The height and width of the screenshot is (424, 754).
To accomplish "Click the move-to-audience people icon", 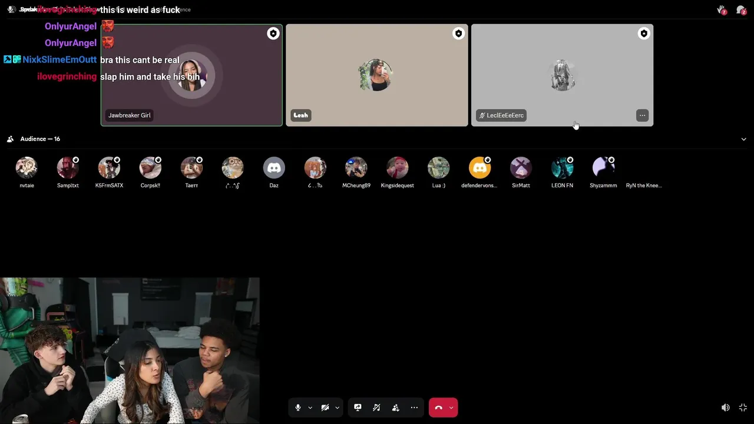I will [x=395, y=408].
